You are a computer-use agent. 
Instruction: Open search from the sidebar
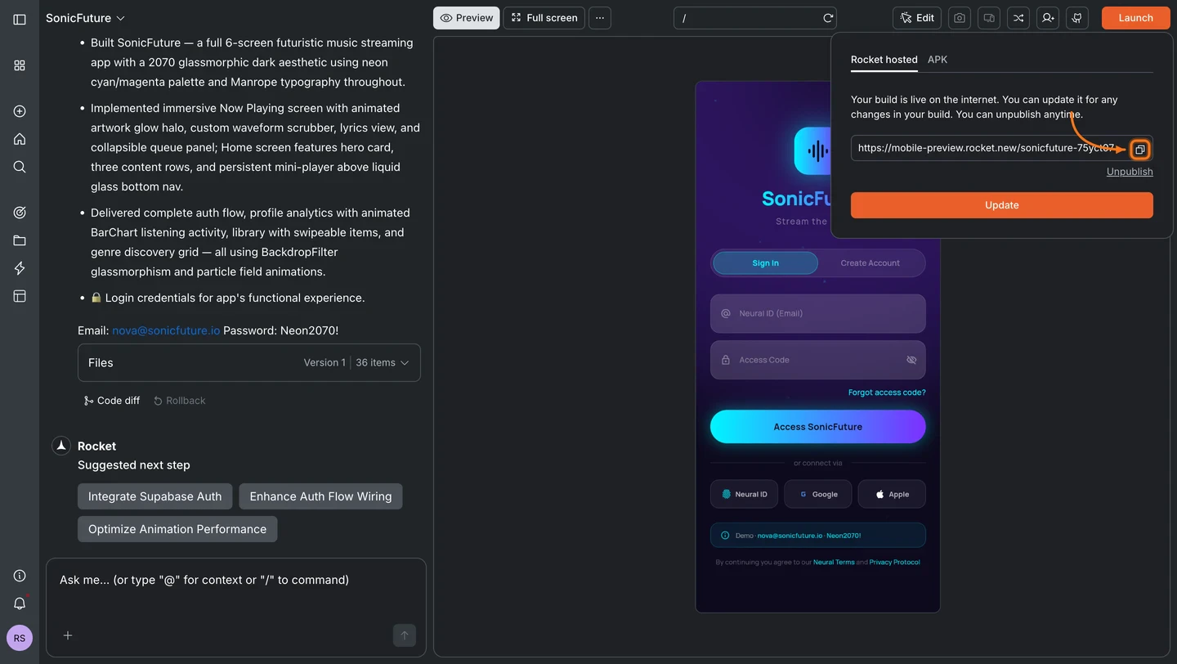click(20, 167)
